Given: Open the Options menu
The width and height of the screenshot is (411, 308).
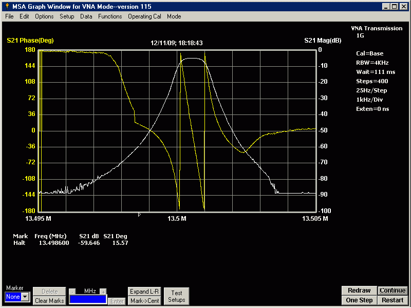Looking at the screenshot, I should (44, 16).
